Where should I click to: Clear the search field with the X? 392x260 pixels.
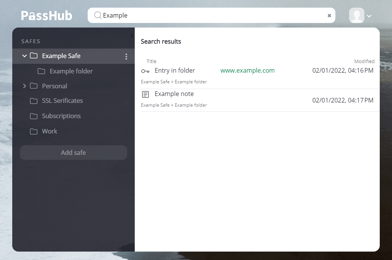329,15
